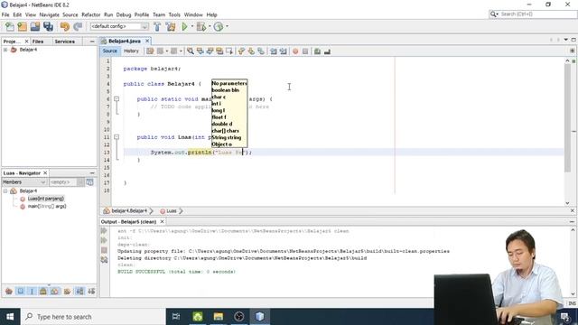
Task: Open the Run Project dropdown arrow
Action: (x=192, y=26)
